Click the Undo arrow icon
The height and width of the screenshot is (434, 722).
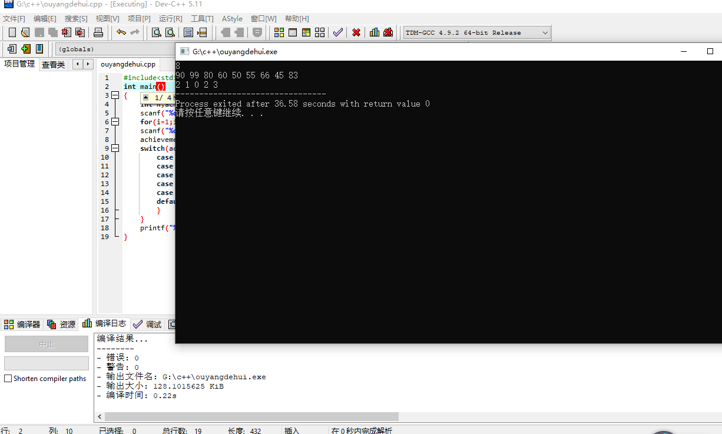tap(121, 32)
